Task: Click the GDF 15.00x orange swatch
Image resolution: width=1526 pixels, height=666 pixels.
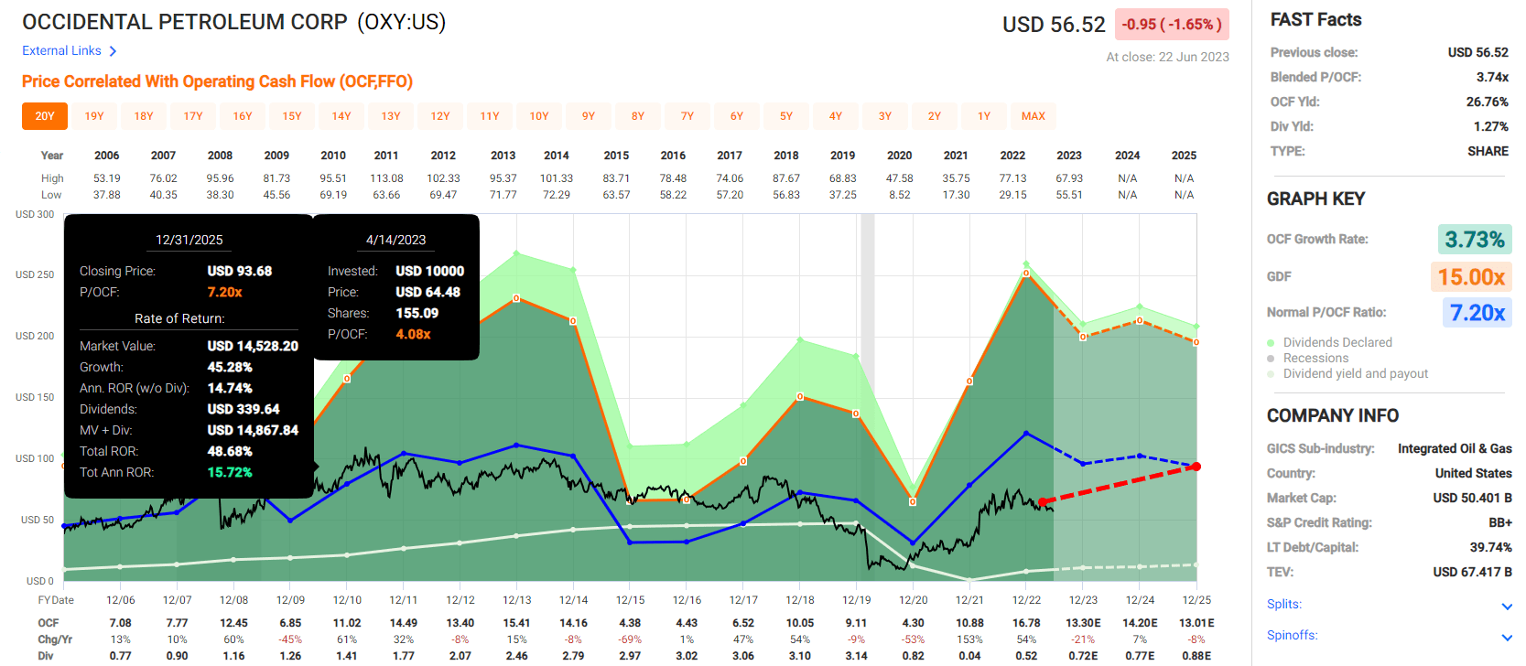Action: [x=1471, y=276]
